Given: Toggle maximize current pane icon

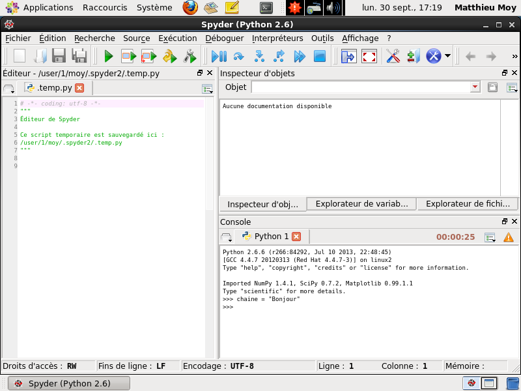Looking at the screenshot, I should (348, 56).
